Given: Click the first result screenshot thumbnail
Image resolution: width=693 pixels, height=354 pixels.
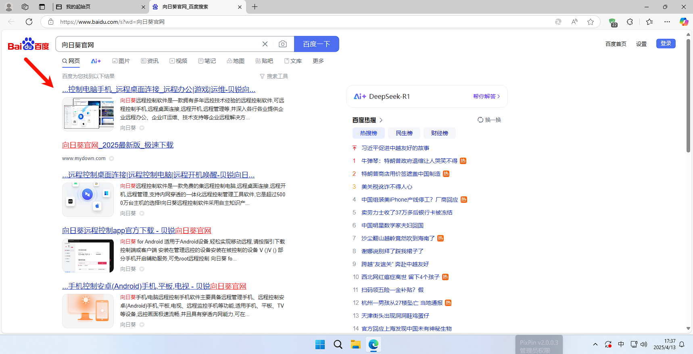Looking at the screenshot, I should click(x=88, y=114).
